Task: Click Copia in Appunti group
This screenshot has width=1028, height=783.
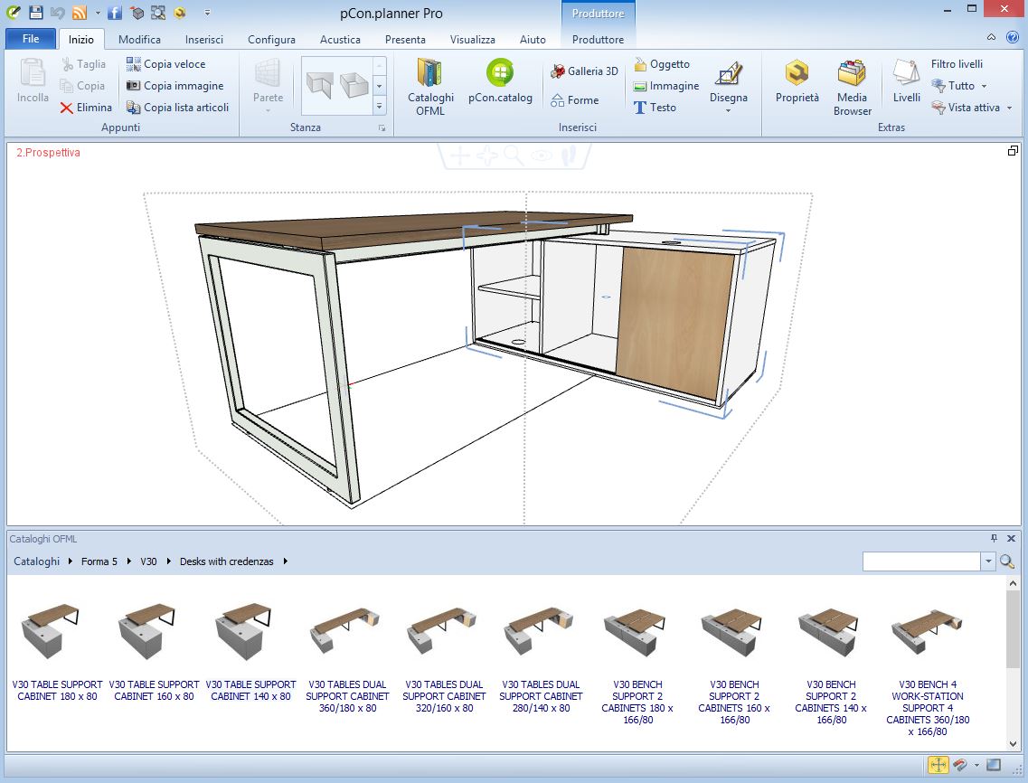Action: pos(82,86)
